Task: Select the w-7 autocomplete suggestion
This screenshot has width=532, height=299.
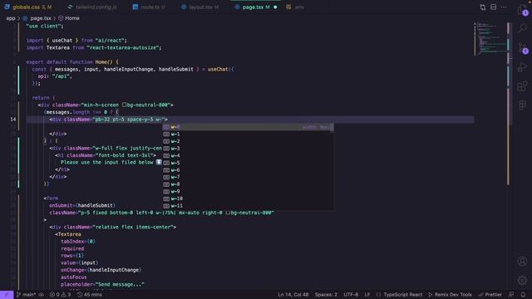Action: tap(248, 177)
